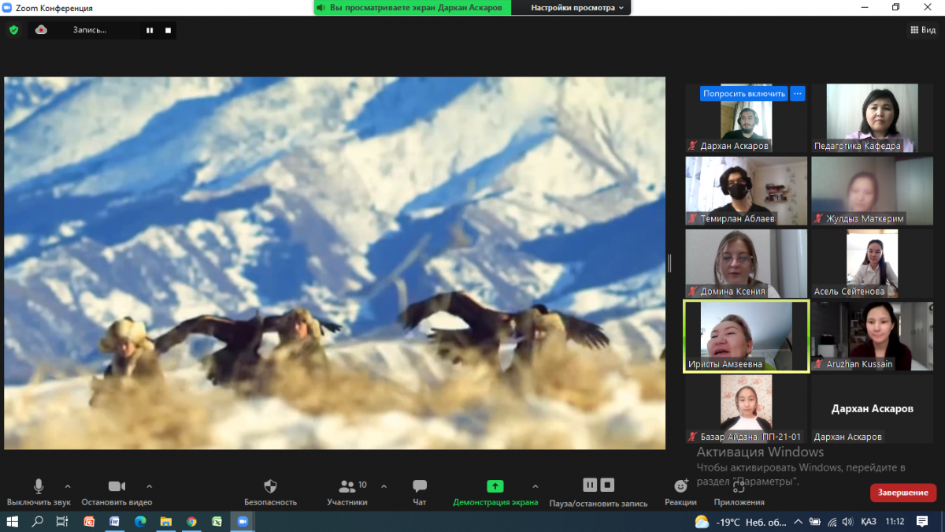Viewport: 945px width, 532px height.
Task: Expand audio options arrow beside microphone
Action: (68, 486)
